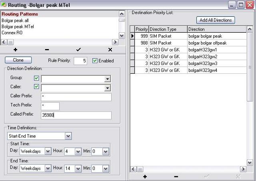Image resolution: width=256 pixels, height=181 pixels.
Task: Remove a destination with the bottom minus icon
Action: click(x=176, y=176)
